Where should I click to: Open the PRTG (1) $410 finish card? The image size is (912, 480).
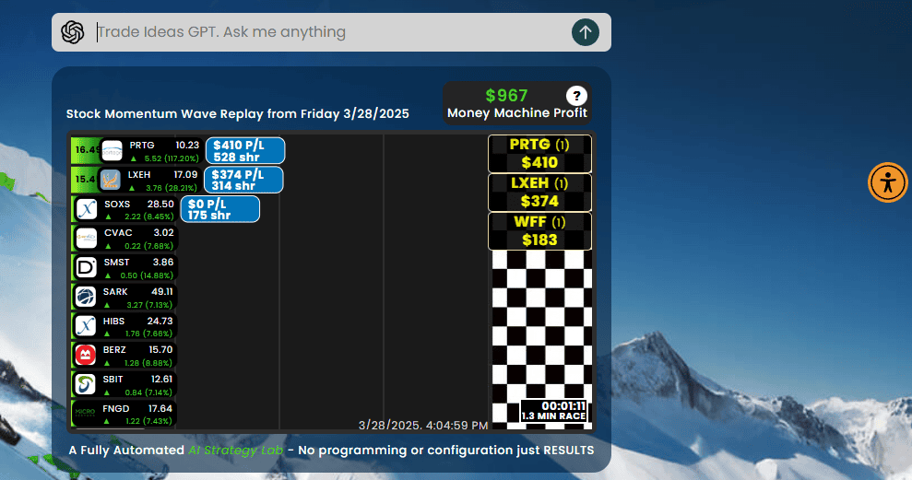point(539,154)
